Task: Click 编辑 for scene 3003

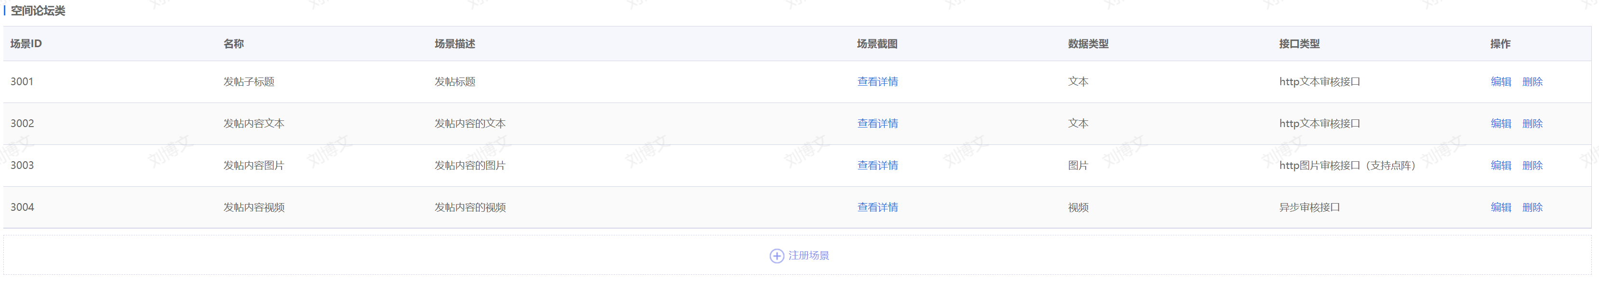Action: click(1500, 166)
